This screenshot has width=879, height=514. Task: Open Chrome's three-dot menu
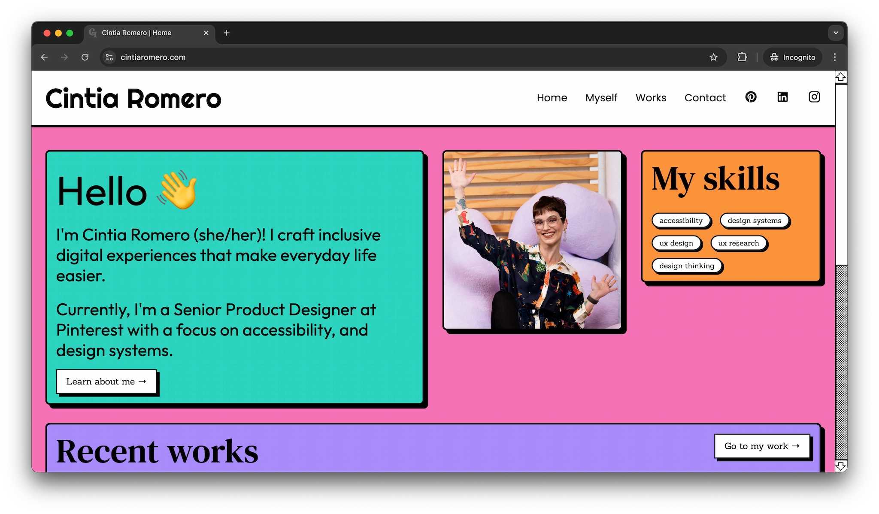(x=834, y=57)
